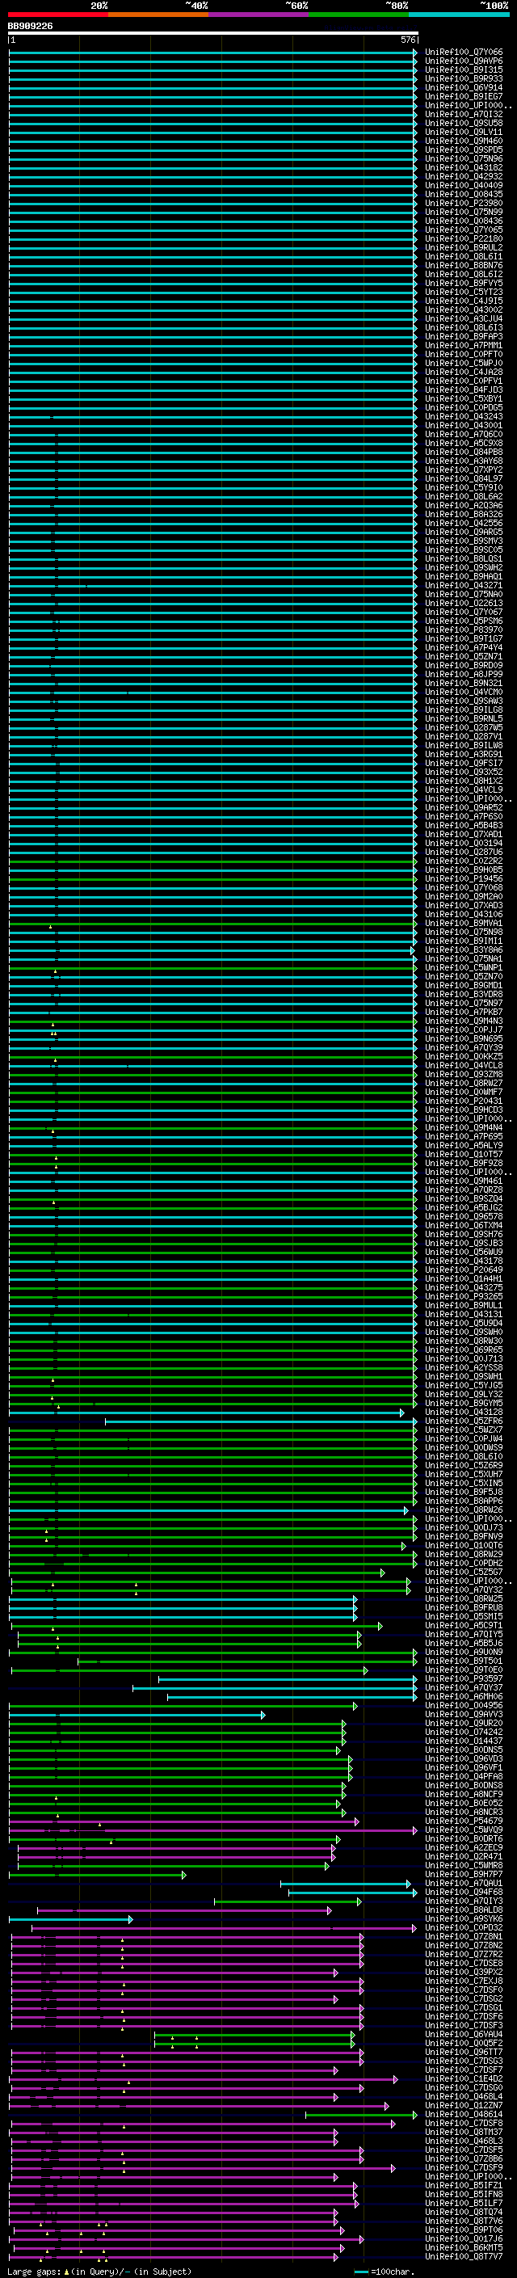The width and height of the screenshot is (517, 2278).
Task: Click the arrowhead of the UniRef100_B9H7P7 alignment
Action: click(184, 1875)
